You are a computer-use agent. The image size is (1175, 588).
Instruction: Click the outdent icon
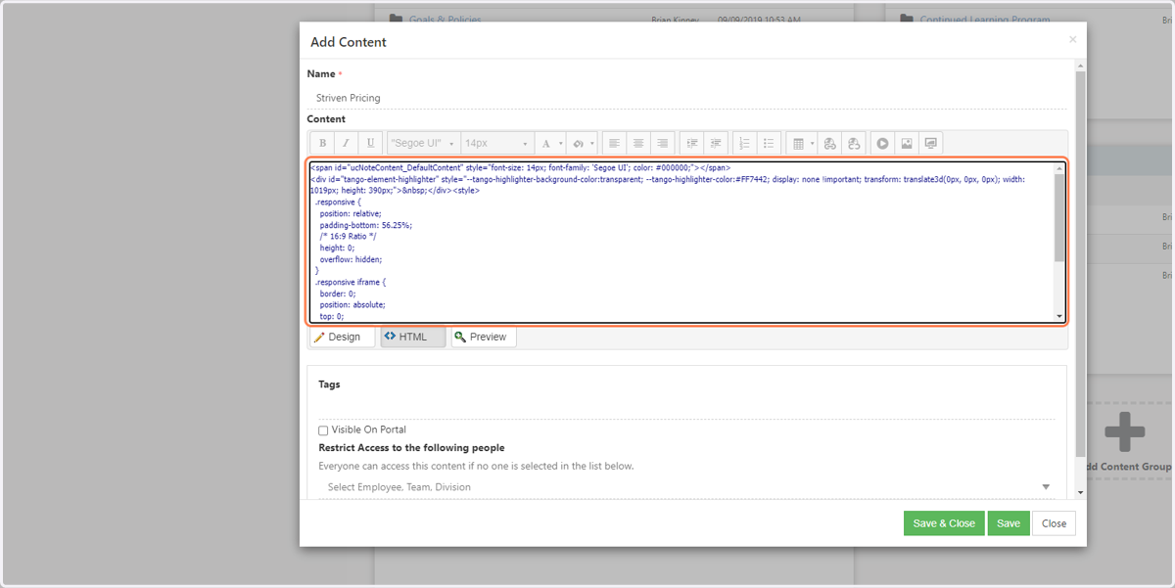tap(717, 144)
